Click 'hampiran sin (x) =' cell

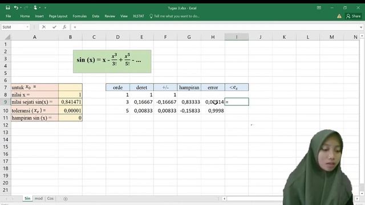[x=34, y=118]
